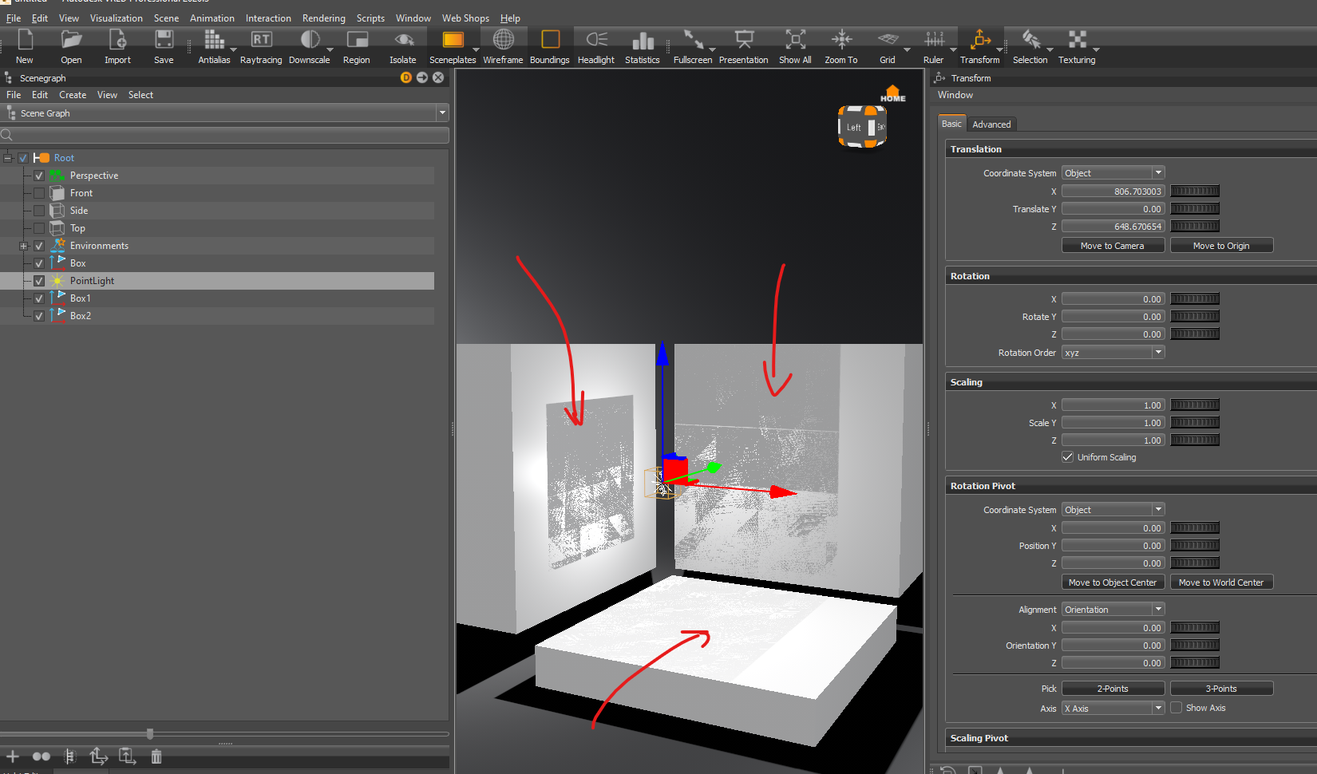Click the Translation Z value field
The image size is (1317, 774).
(x=1113, y=227)
